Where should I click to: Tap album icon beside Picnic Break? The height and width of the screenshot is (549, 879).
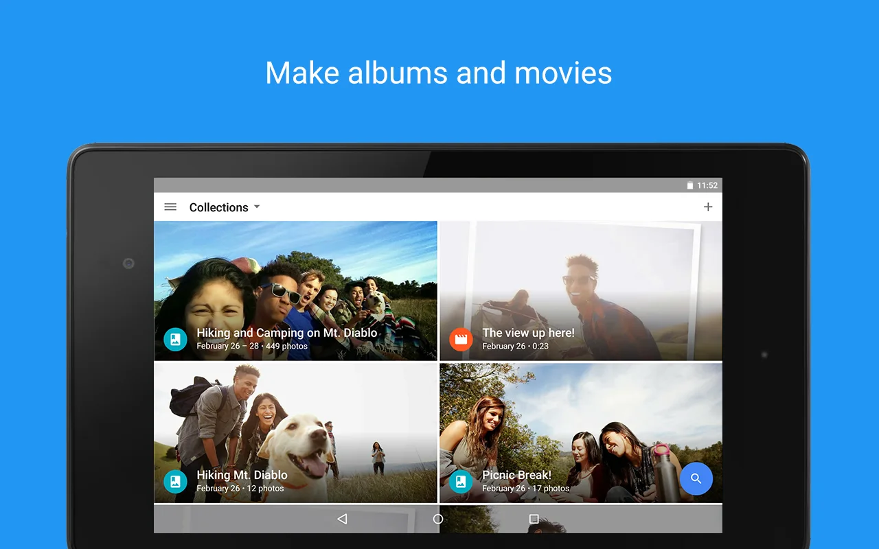tap(461, 481)
